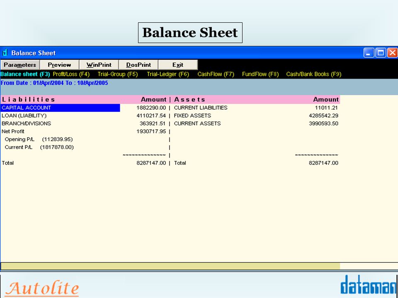The width and height of the screenshot is (398, 298).
Task: Open the Preview button
Action: click(x=60, y=65)
